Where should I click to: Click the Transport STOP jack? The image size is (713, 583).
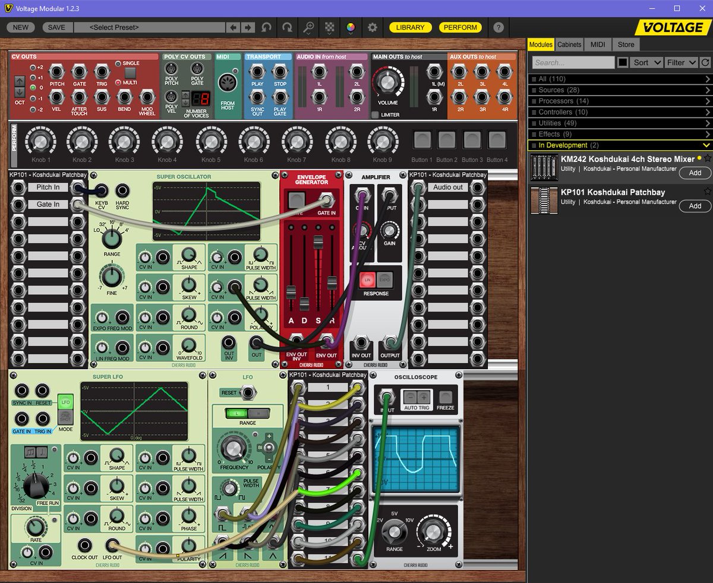[280, 72]
